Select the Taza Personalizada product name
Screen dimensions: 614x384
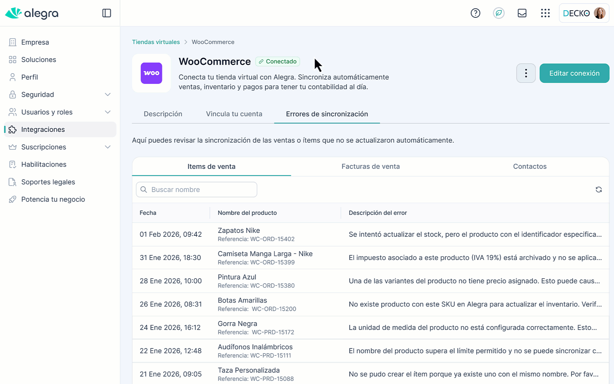249,370
